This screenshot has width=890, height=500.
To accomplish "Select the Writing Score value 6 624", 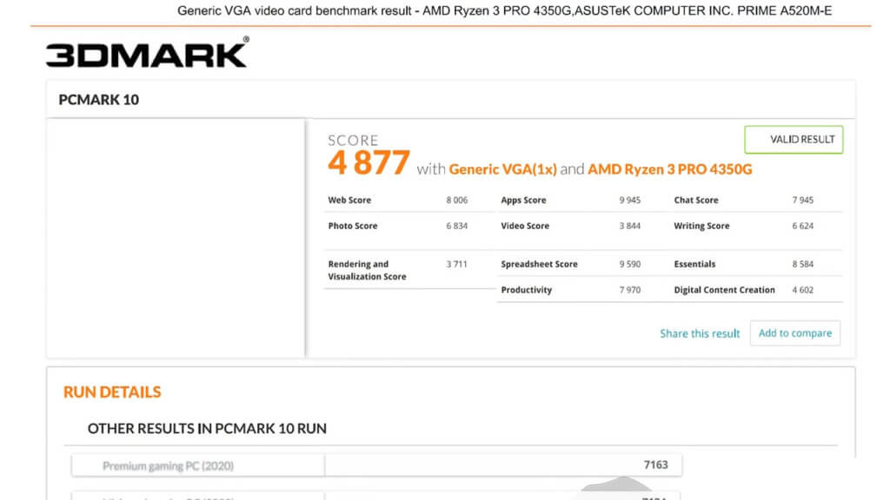I will [802, 226].
